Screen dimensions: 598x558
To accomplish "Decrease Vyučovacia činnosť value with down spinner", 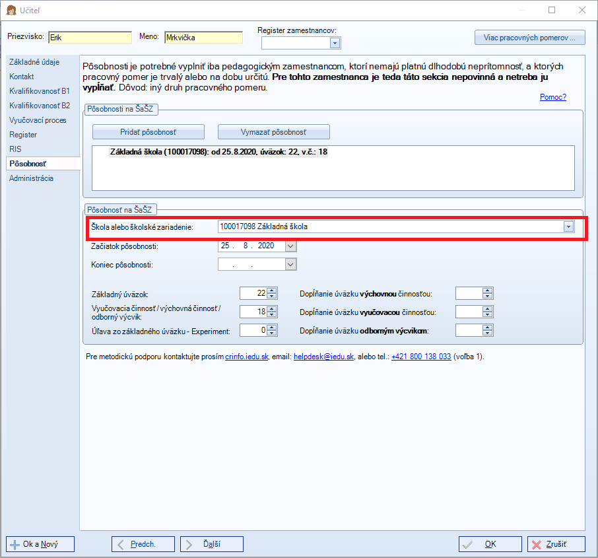I will coord(271,314).
